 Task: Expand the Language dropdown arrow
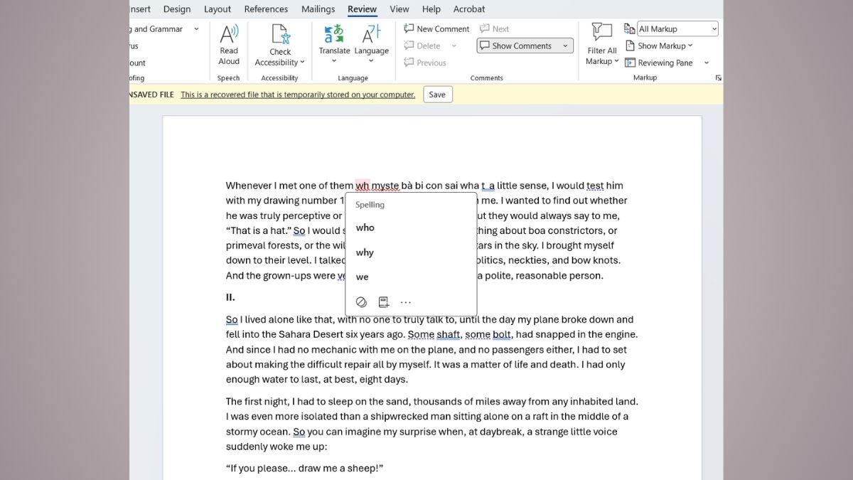(x=371, y=62)
